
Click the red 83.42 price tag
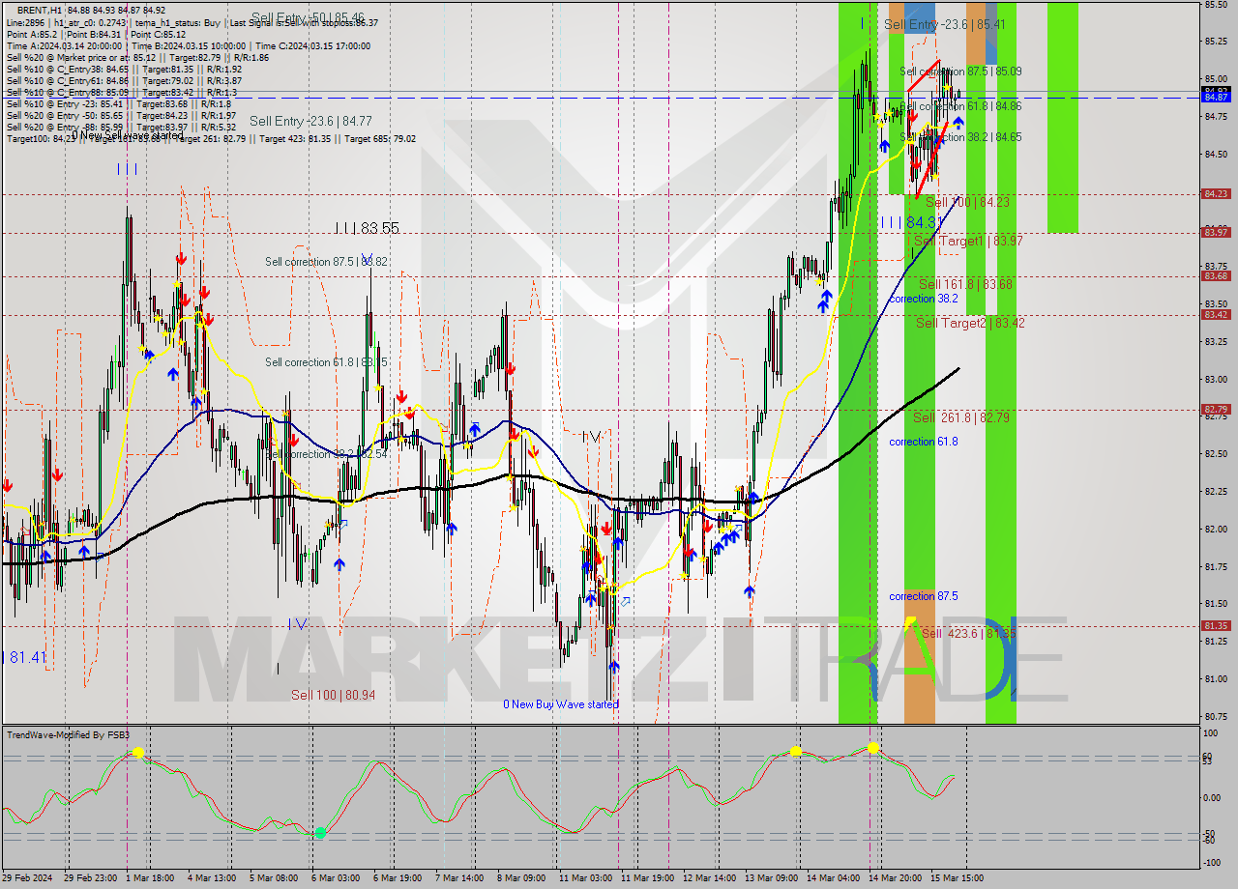(1216, 314)
